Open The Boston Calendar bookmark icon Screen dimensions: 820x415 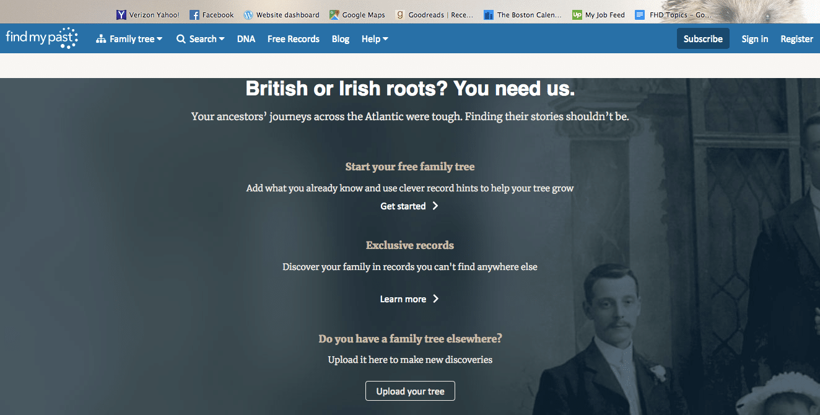coord(489,15)
